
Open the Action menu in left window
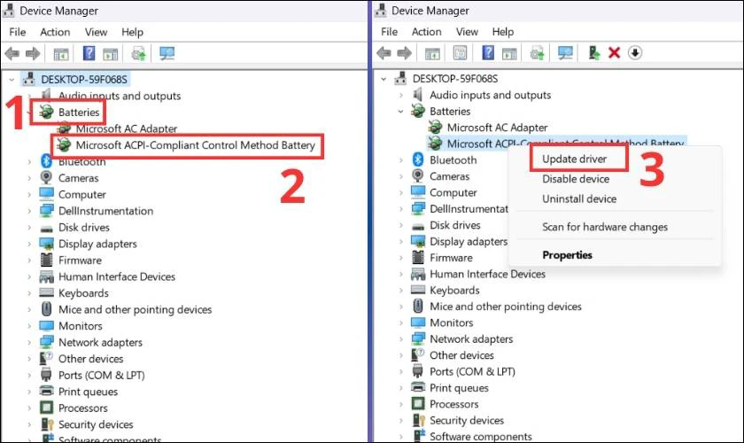tap(55, 32)
